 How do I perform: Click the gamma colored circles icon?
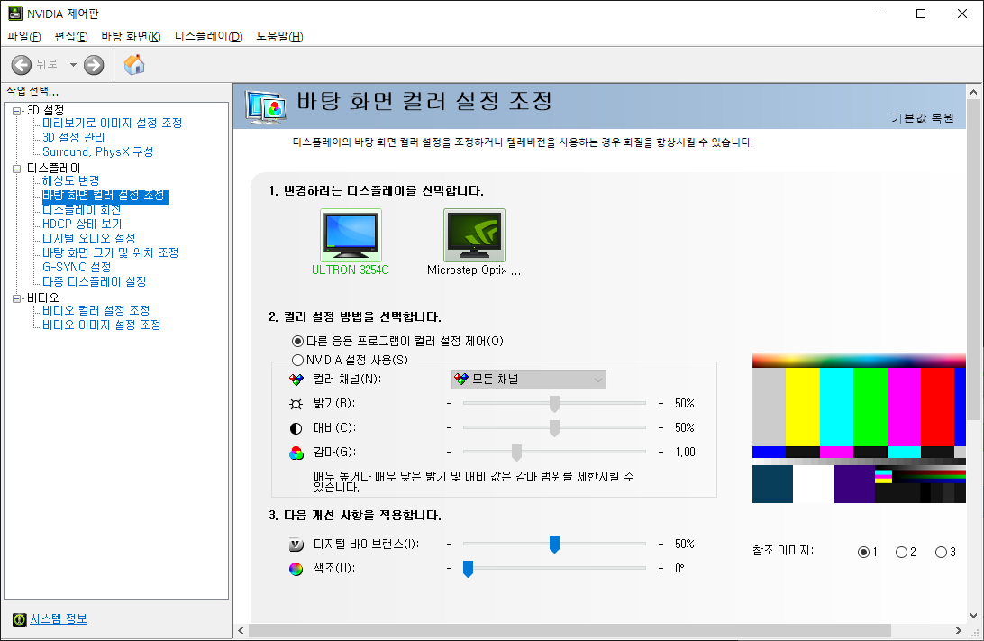pos(296,453)
